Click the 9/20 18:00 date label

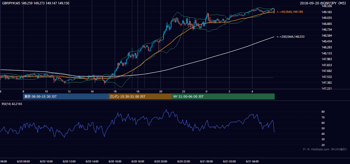(x=138, y=162)
